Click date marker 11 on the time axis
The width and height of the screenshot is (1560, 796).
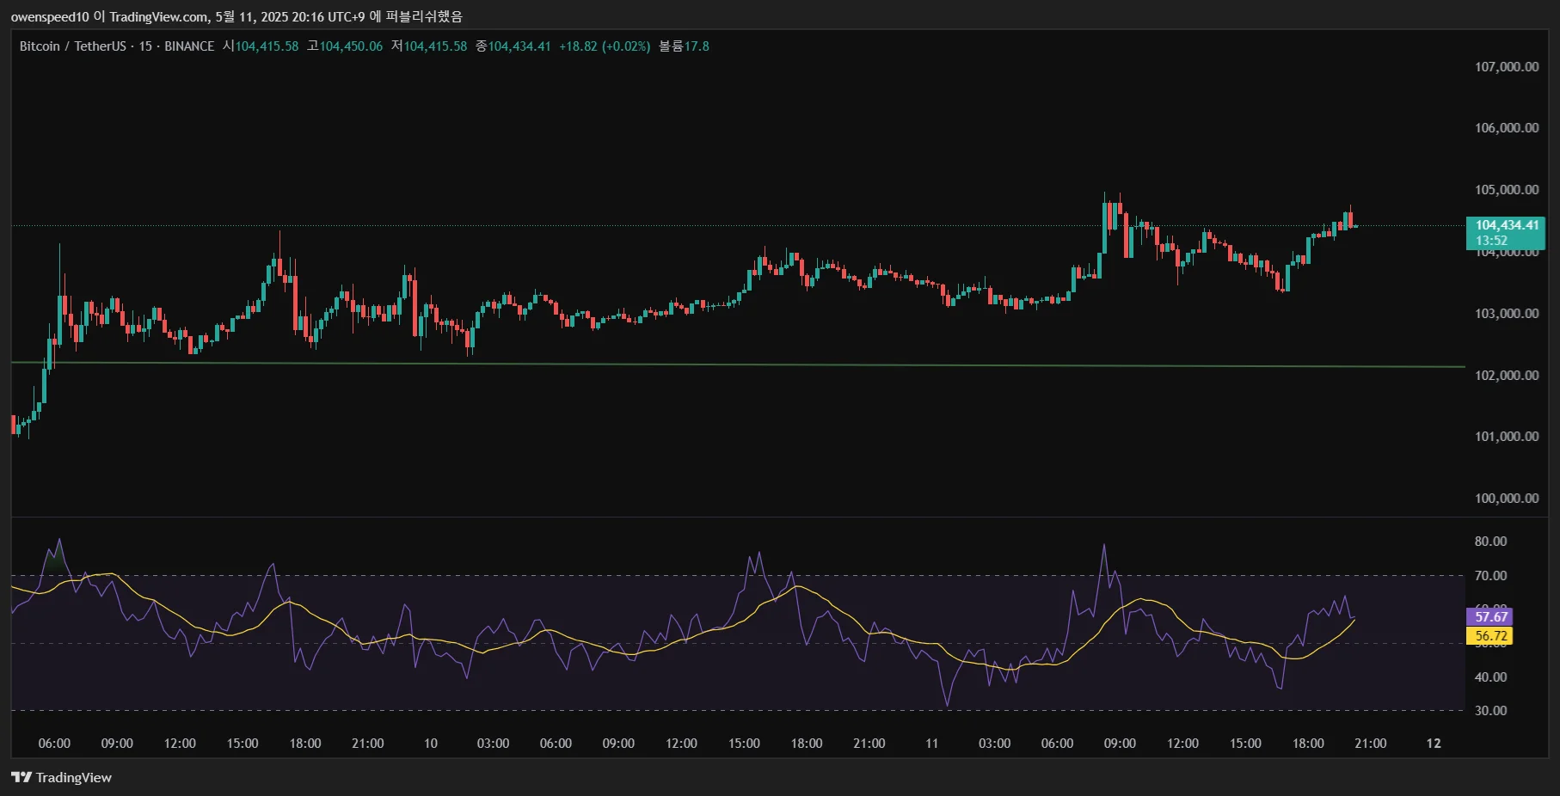(931, 744)
